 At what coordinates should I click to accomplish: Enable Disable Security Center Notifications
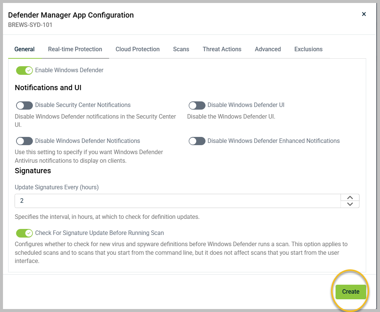click(24, 105)
